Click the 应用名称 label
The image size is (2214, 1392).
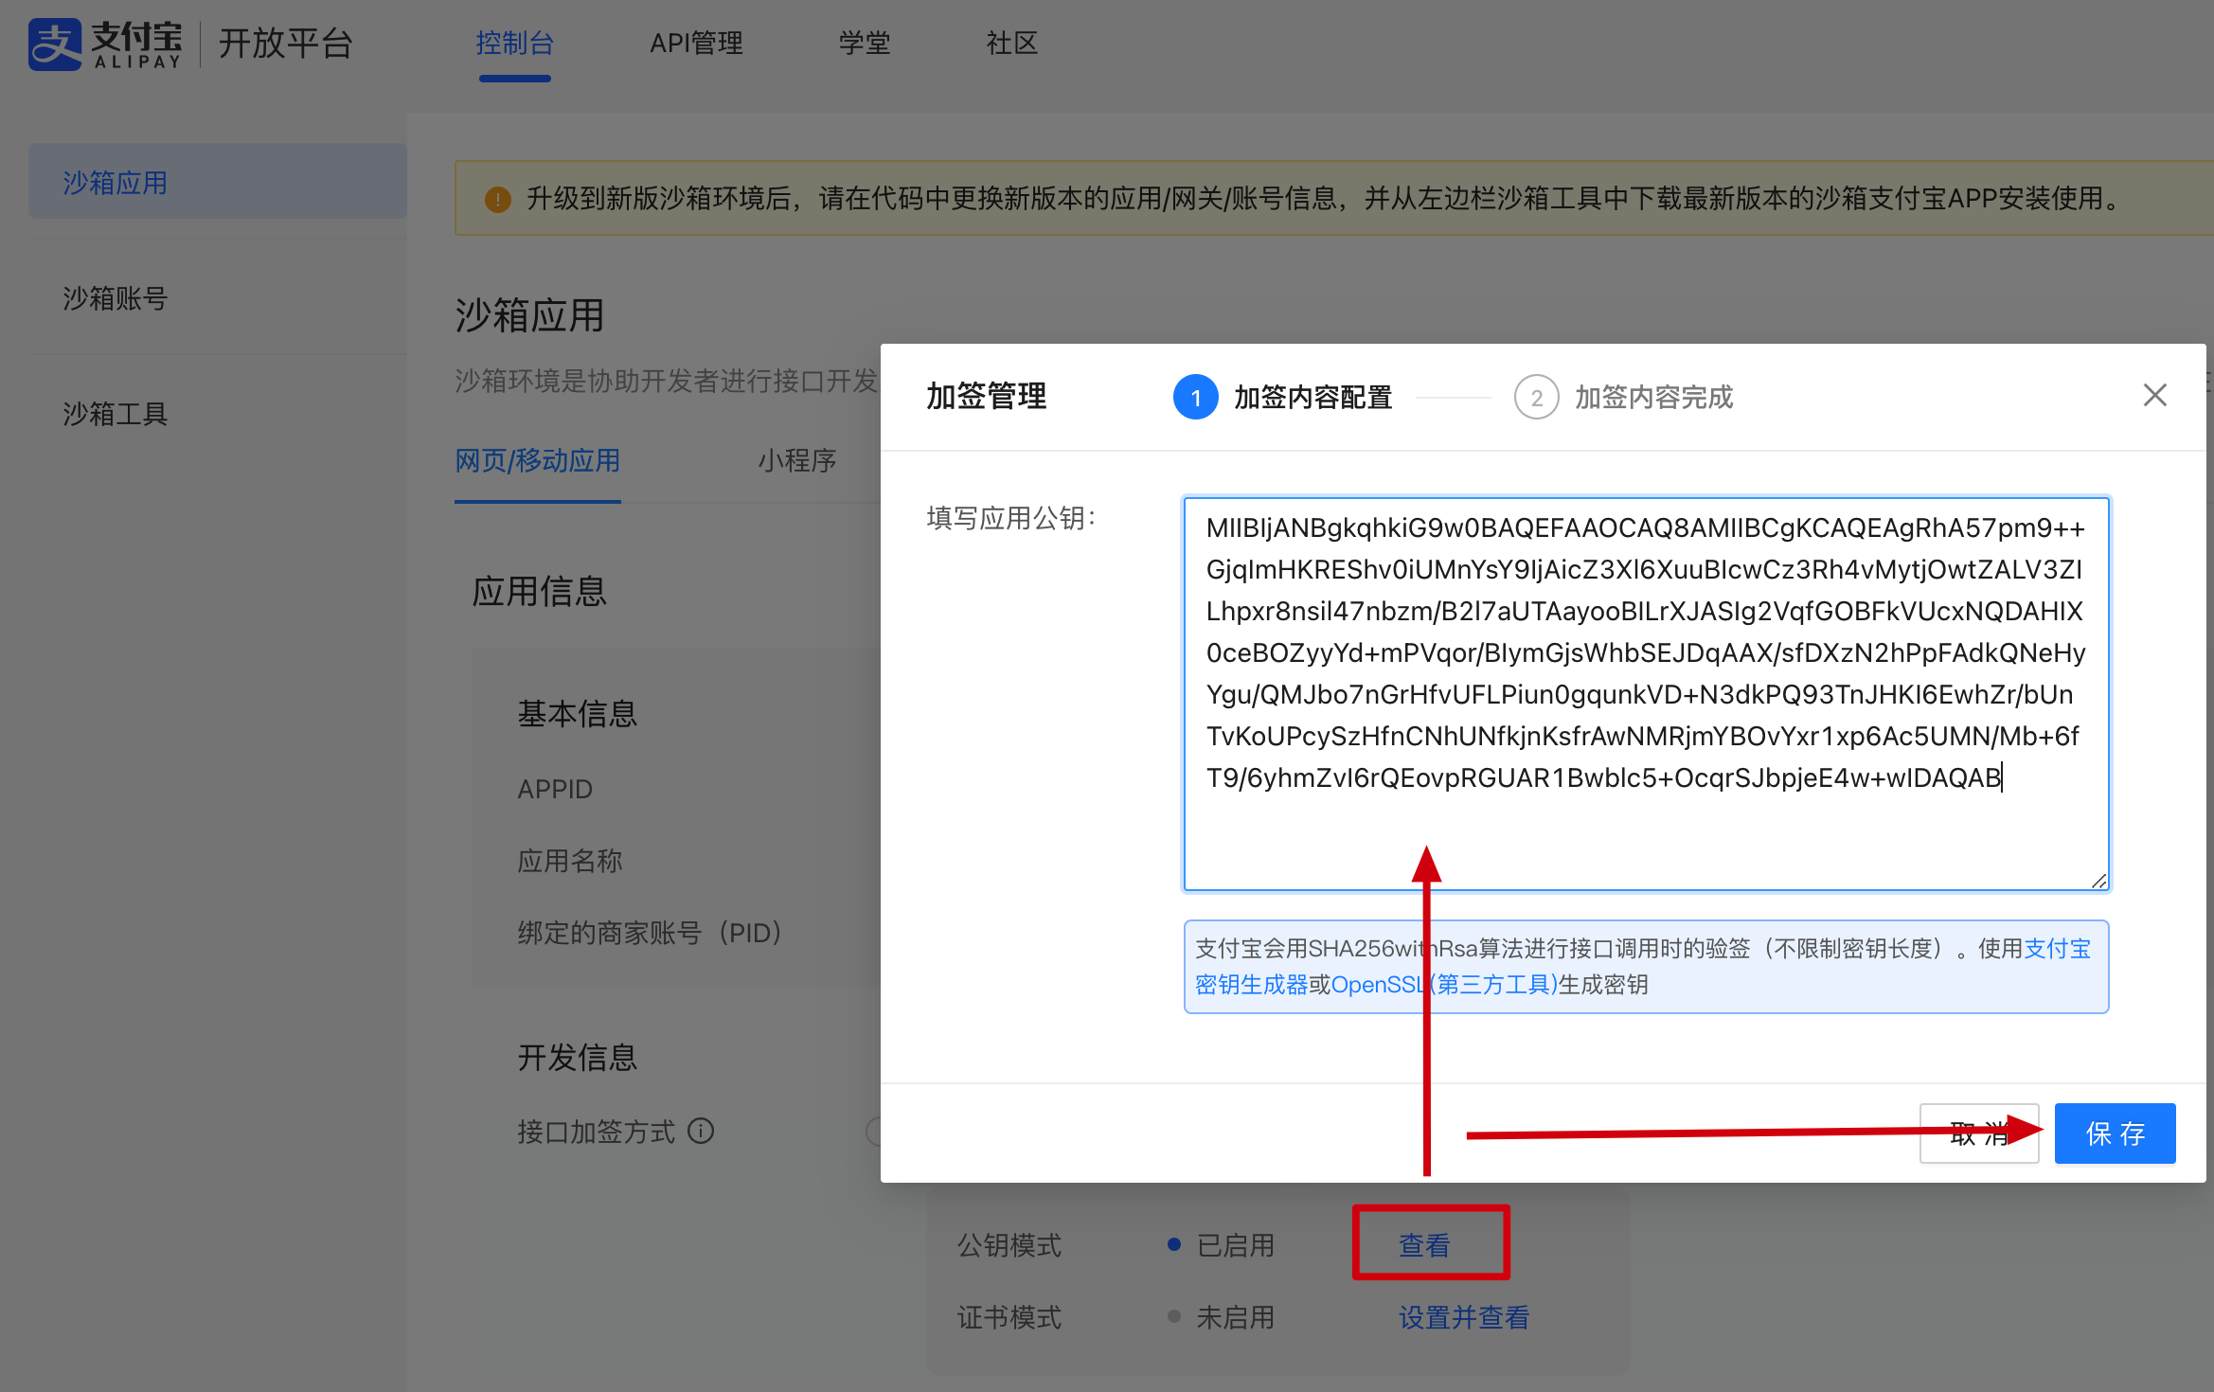(x=569, y=860)
